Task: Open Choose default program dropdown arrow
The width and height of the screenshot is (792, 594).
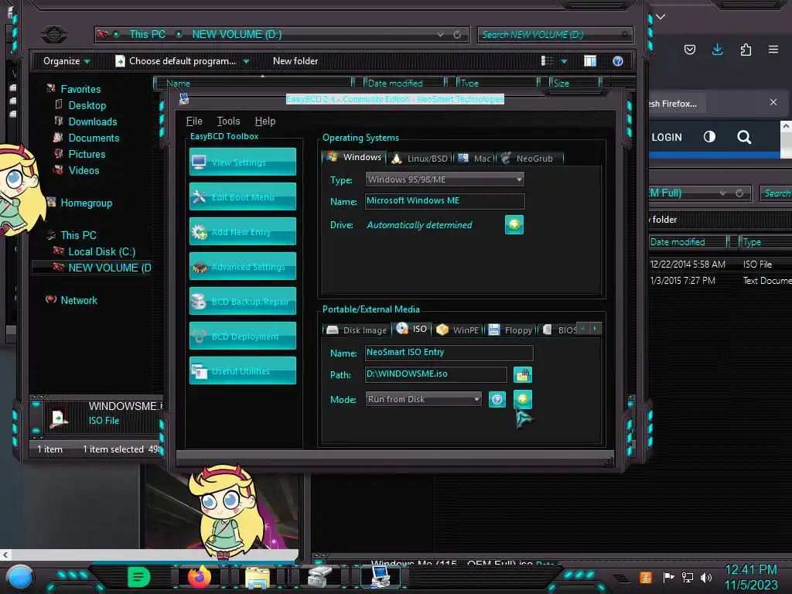Action: pyautogui.click(x=247, y=62)
